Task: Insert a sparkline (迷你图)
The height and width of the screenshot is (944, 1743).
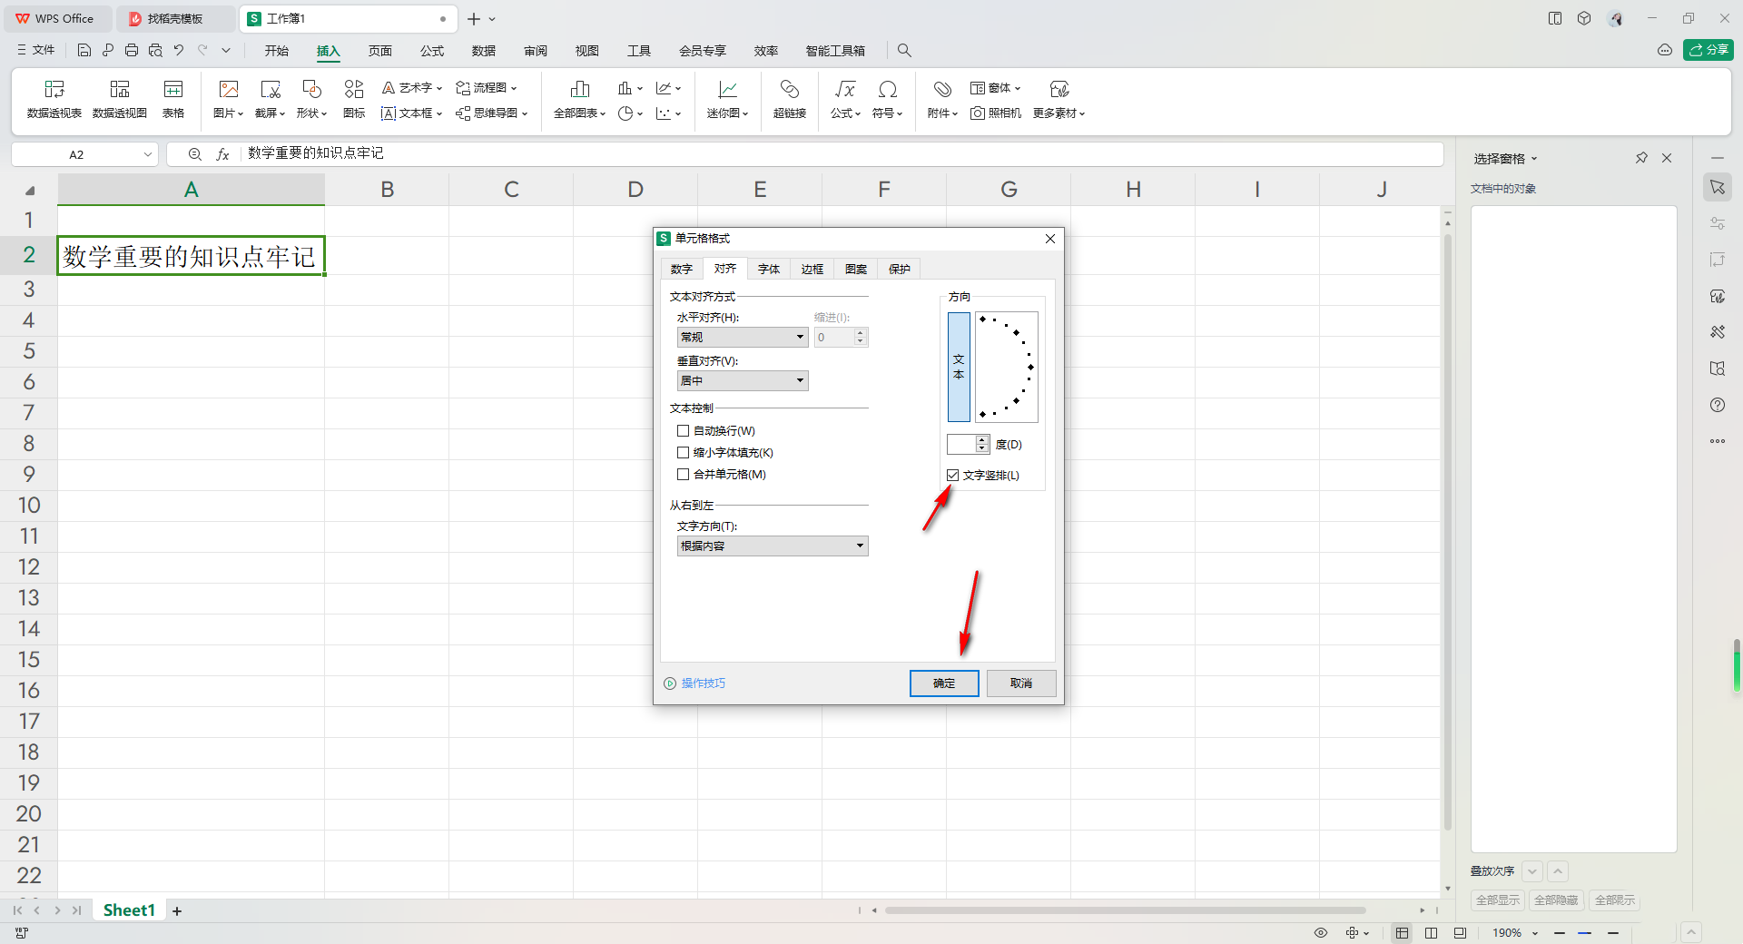Action: coord(728,99)
